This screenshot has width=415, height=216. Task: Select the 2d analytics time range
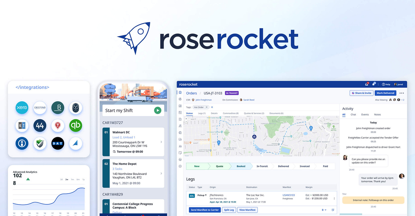[x=62, y=179]
